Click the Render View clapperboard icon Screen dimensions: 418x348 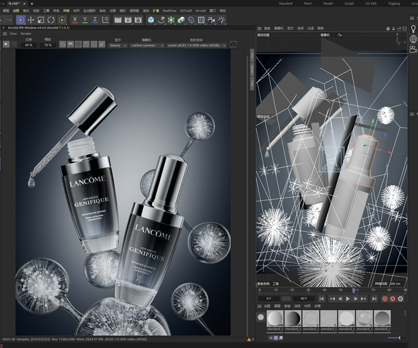[118, 20]
